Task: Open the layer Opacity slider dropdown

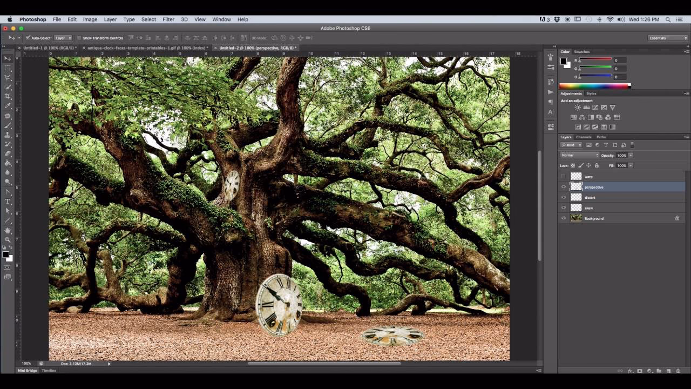Action: click(x=631, y=156)
